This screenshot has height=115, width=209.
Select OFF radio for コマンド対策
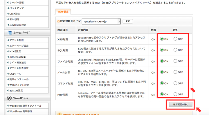pos(175,83)
